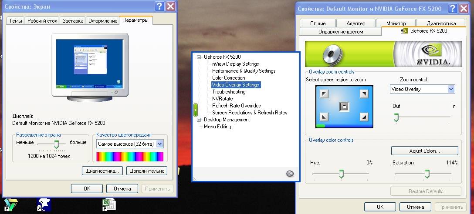Select the bottom-right zoom region arrow
Screen dimensions: 474x214
point(364,117)
